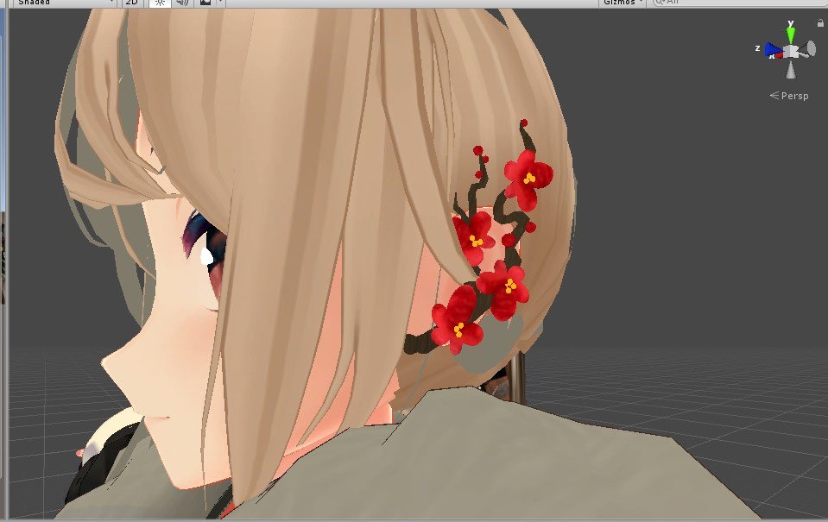Toggle 2D scene view mode

click(x=132, y=3)
